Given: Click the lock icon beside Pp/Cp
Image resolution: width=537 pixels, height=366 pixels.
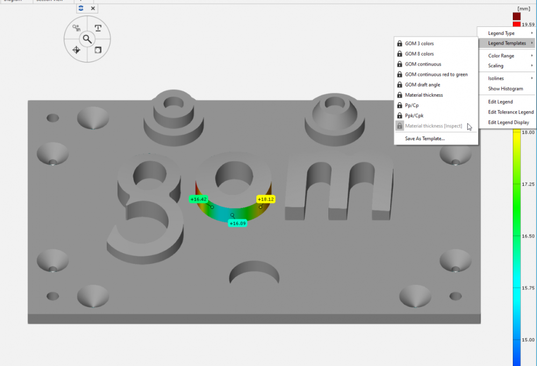Looking at the screenshot, I should [x=399, y=105].
